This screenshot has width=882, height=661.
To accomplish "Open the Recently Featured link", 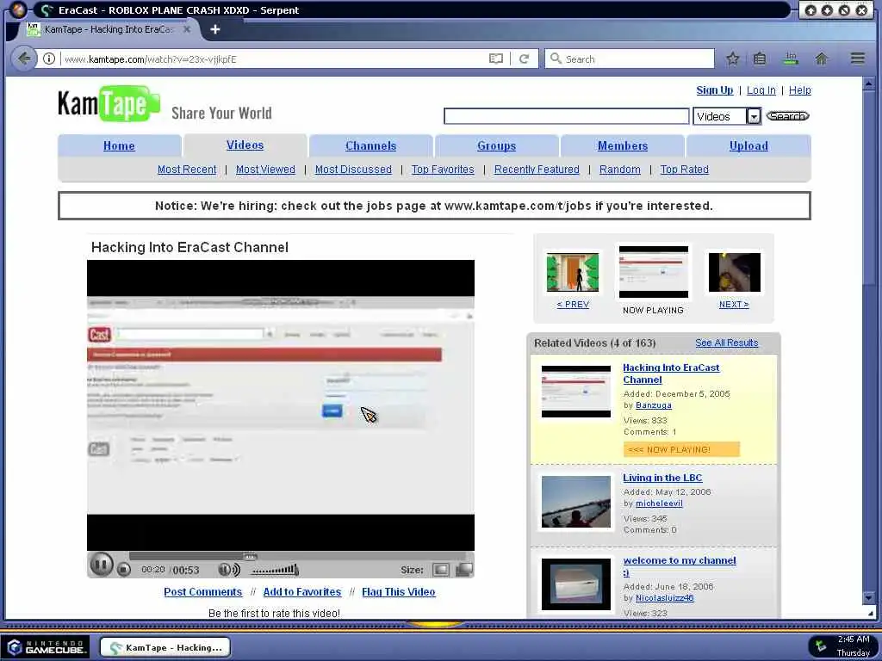I will click(x=537, y=170).
